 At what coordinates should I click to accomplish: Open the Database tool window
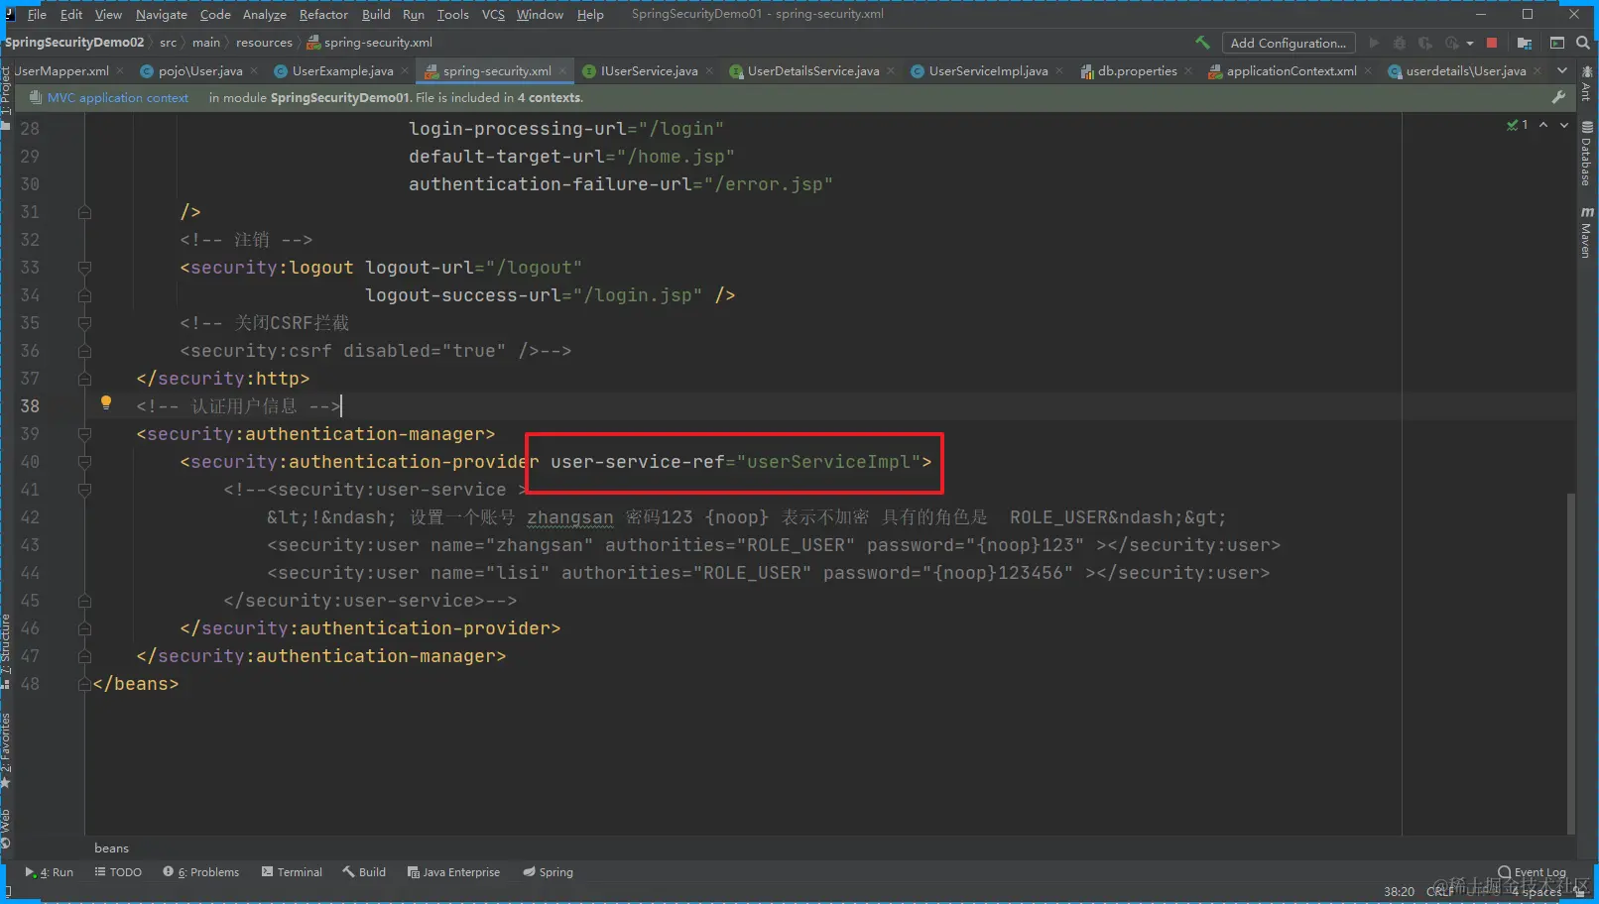1586,154
